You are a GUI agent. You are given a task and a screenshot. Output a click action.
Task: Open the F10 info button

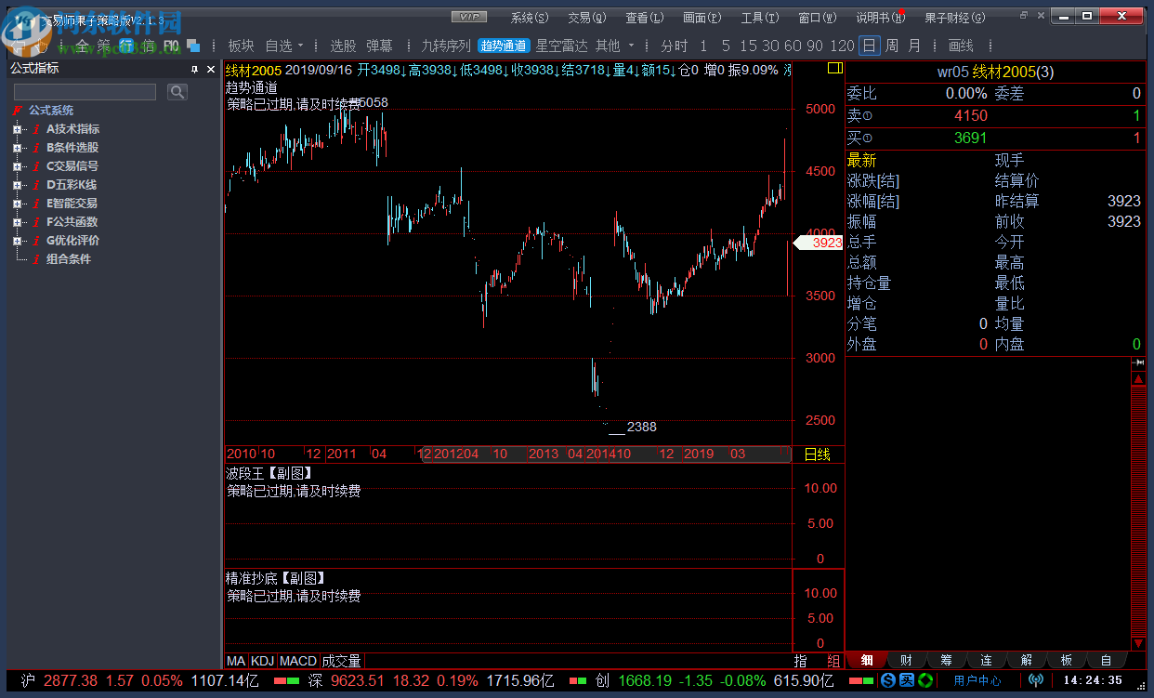coord(171,46)
